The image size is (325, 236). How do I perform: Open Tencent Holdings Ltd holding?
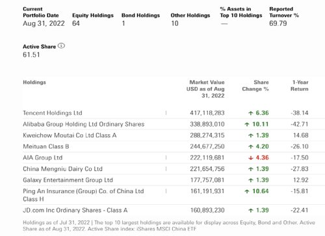[x=53, y=113]
